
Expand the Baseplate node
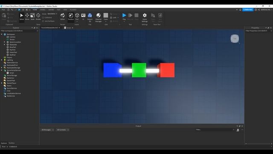(5, 44)
